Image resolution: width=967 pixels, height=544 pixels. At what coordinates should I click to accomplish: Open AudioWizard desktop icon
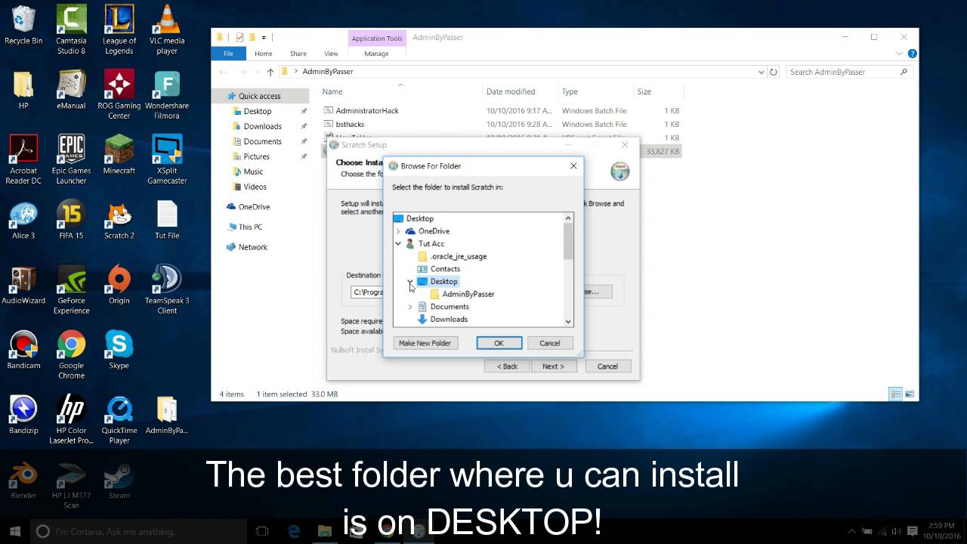pyautogui.click(x=23, y=285)
